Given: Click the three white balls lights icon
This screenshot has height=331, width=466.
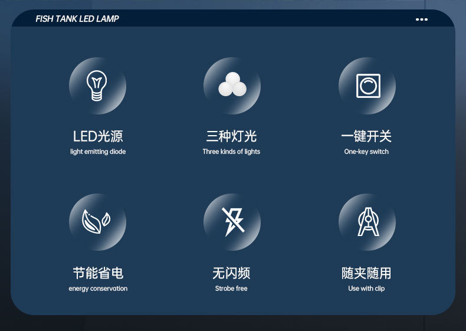Looking at the screenshot, I should coord(232,84).
